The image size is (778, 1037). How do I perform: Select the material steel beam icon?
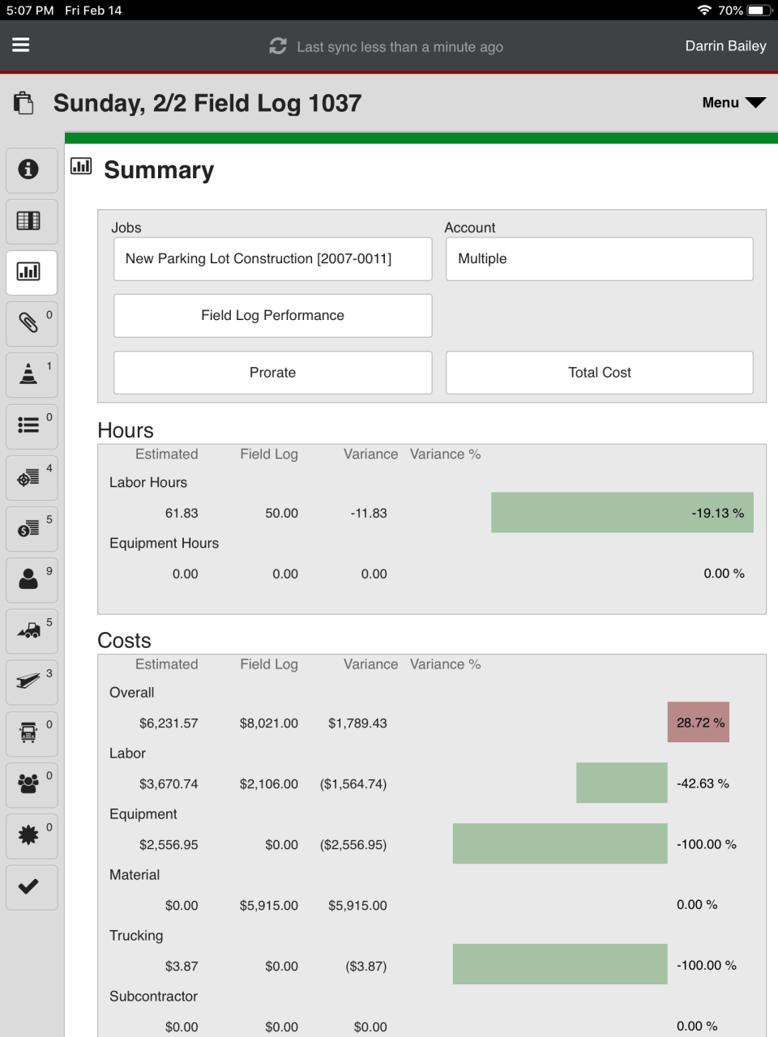pyautogui.click(x=31, y=681)
